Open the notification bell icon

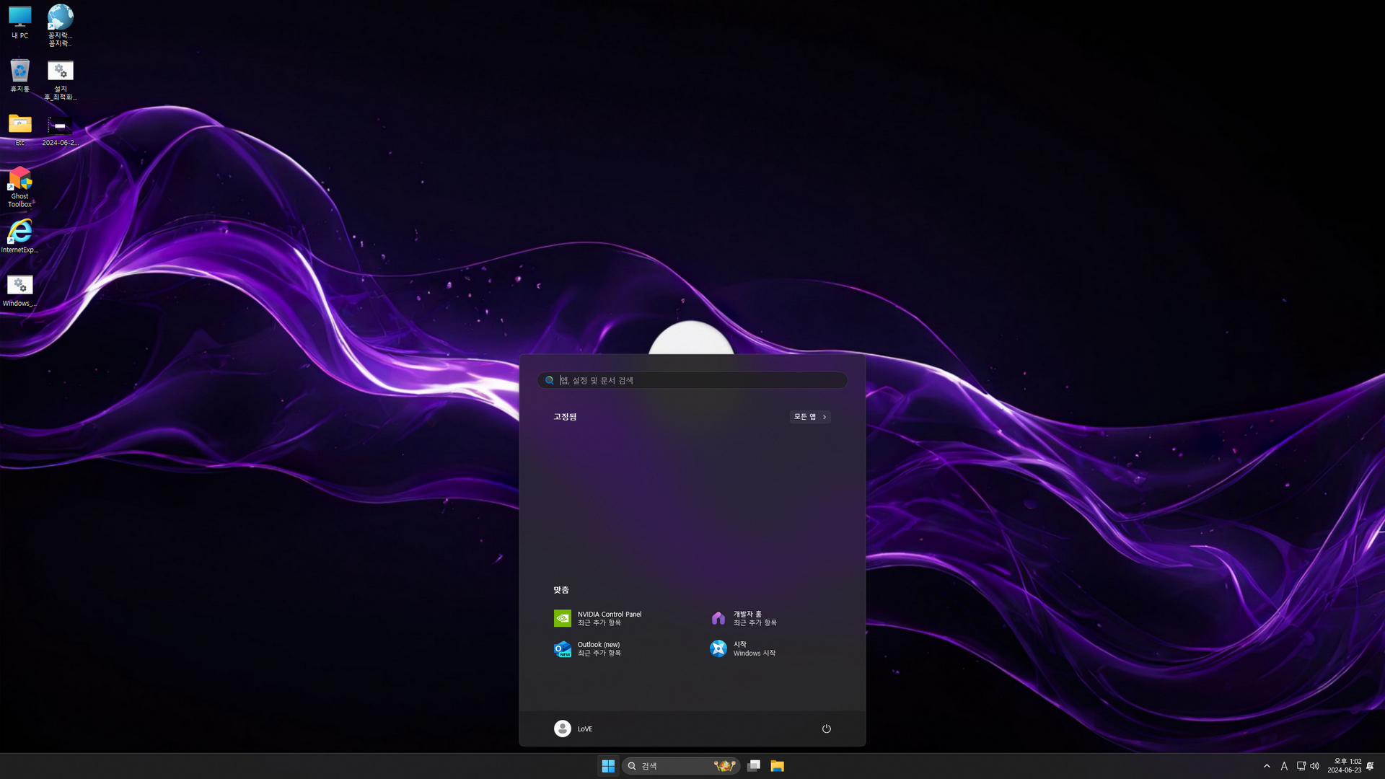pyautogui.click(x=1370, y=766)
